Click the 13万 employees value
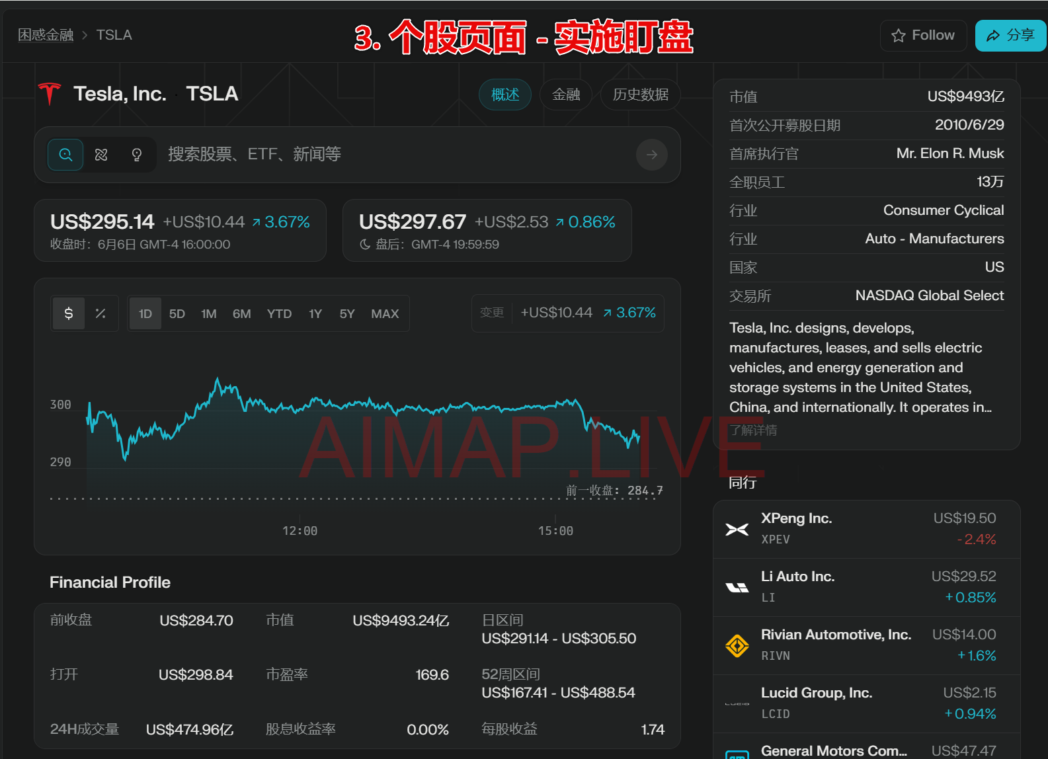1048x759 pixels. [990, 182]
